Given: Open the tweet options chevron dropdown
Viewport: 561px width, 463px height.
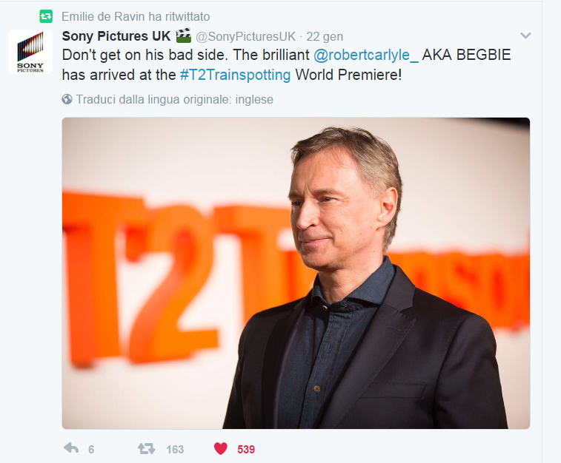Looking at the screenshot, I should [525, 36].
